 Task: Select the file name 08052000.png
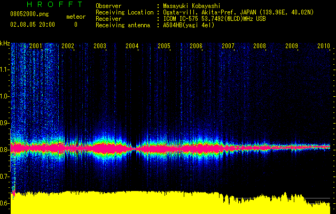pyautogui.click(x=29, y=14)
